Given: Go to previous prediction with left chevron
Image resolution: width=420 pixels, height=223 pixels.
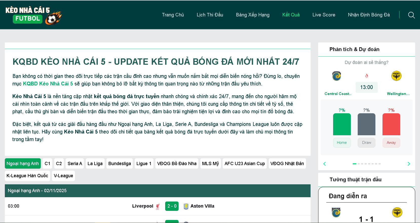Looking at the screenshot, I should [324, 164].
